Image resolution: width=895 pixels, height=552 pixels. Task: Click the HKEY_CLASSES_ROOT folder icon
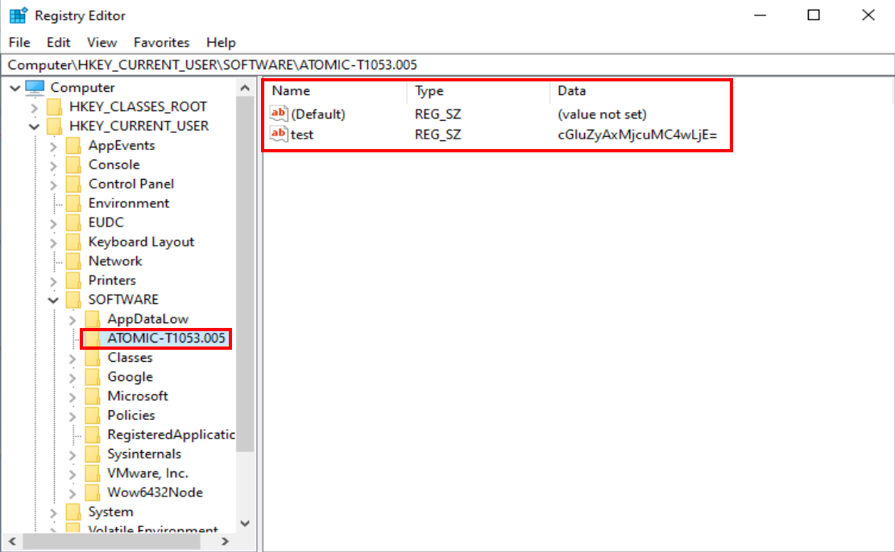(55, 106)
